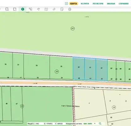Toggle the green info identify tool
The height and width of the screenshot is (126, 131).
[x=23, y=9]
